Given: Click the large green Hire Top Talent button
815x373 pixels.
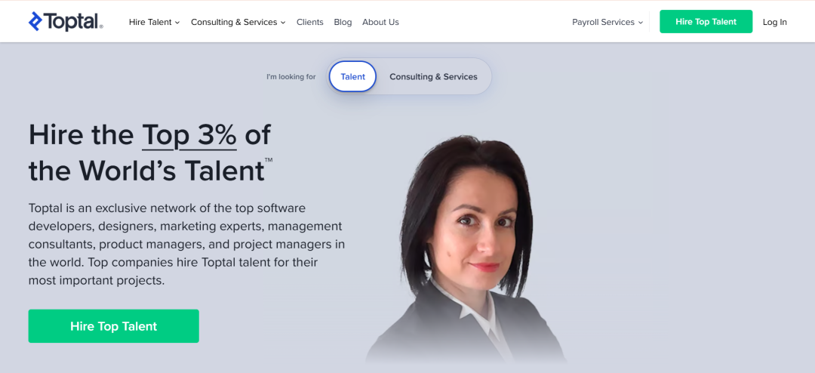Looking at the screenshot, I should point(113,326).
